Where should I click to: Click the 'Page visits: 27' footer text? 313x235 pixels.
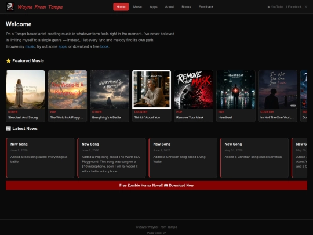tap(156, 233)
